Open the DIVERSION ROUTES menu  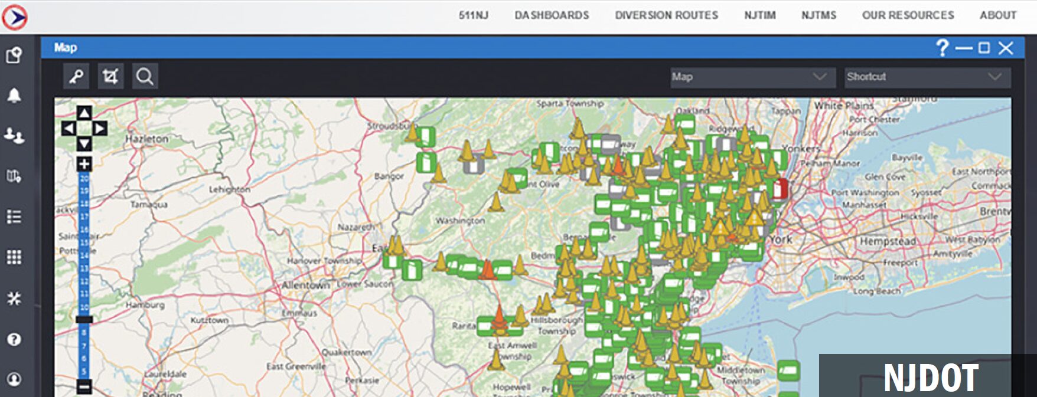tap(666, 15)
